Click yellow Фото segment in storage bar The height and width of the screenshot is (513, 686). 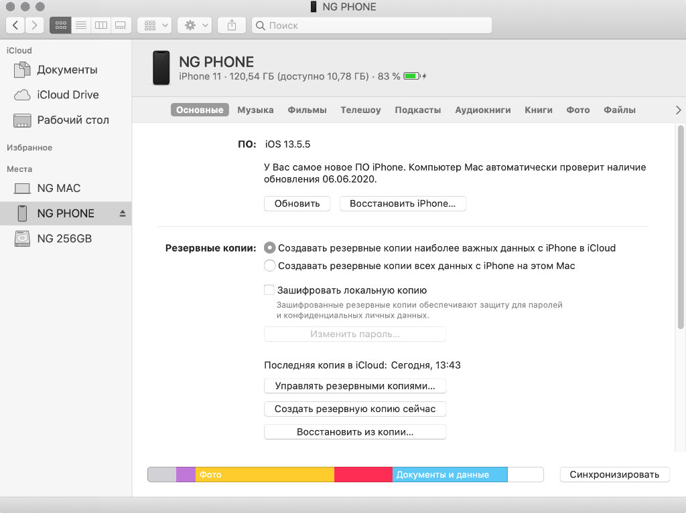(x=265, y=475)
